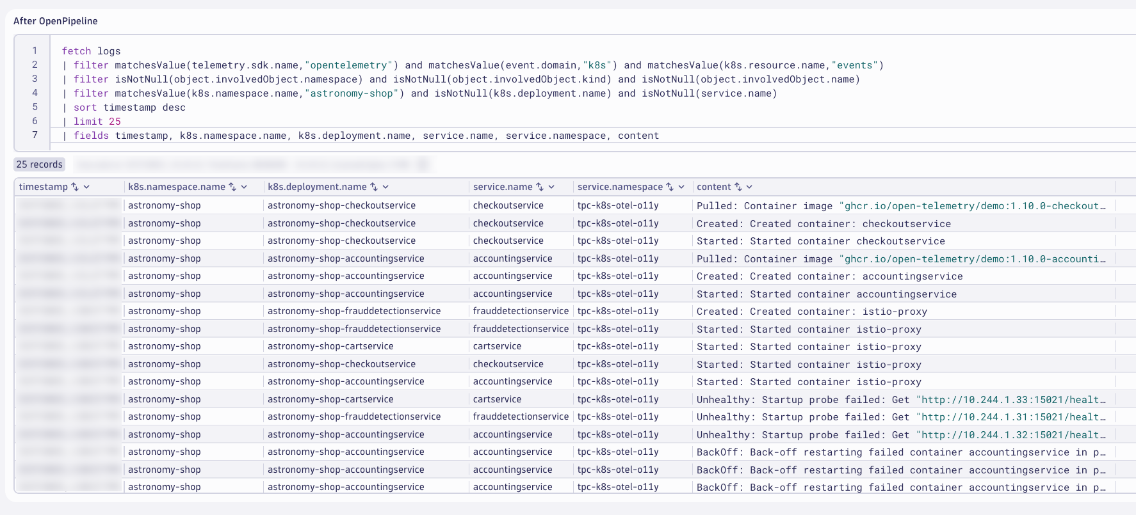Open service.namespace column options chevron
Viewport: 1136px width, 515px height.
[x=681, y=187]
